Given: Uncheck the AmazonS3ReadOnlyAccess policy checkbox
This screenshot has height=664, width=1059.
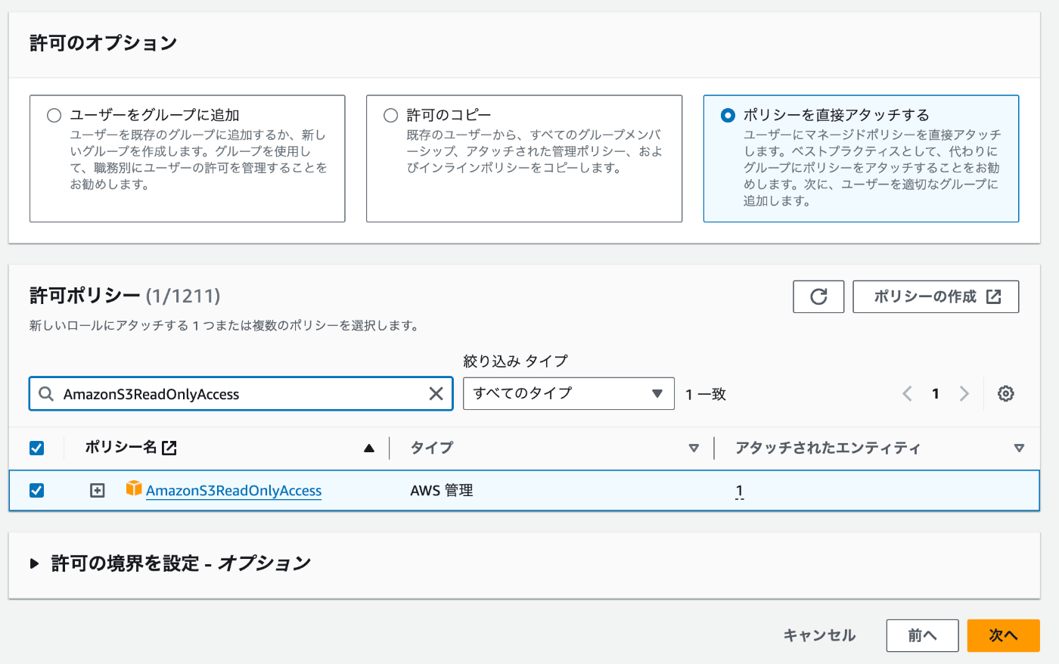Looking at the screenshot, I should pyautogui.click(x=36, y=491).
